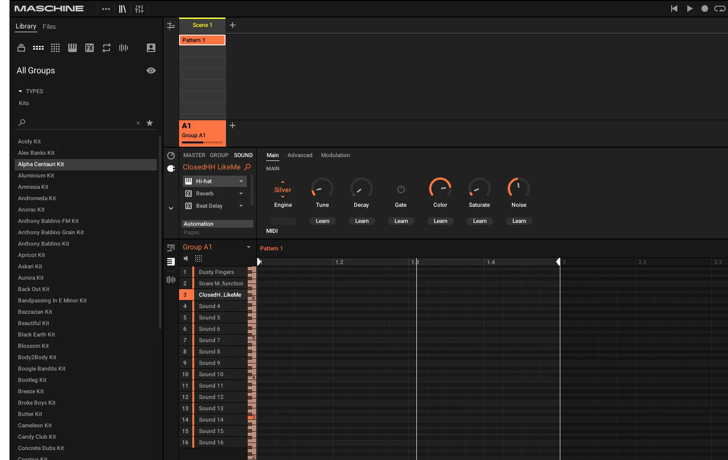Screen dimensions: 728x460
Task: Toggle the library browser icon
Action: click(x=123, y=9)
